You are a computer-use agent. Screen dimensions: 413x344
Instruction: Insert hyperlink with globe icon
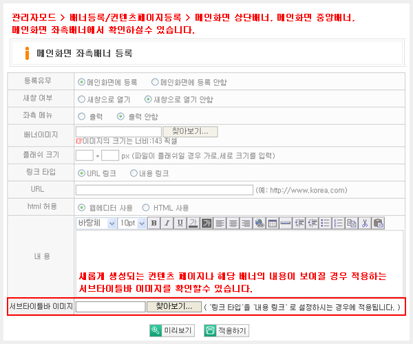[x=260, y=223]
